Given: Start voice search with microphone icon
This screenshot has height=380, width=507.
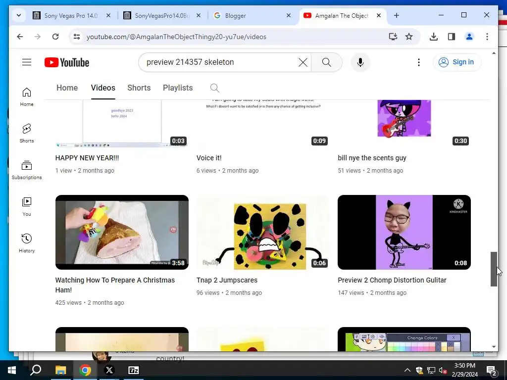Looking at the screenshot, I should coord(360,62).
